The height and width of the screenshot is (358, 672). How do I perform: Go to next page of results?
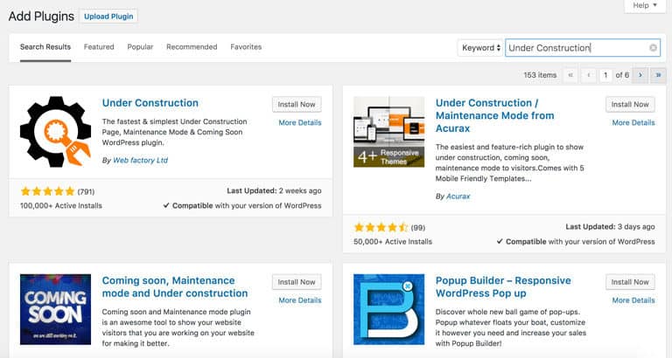click(640, 75)
